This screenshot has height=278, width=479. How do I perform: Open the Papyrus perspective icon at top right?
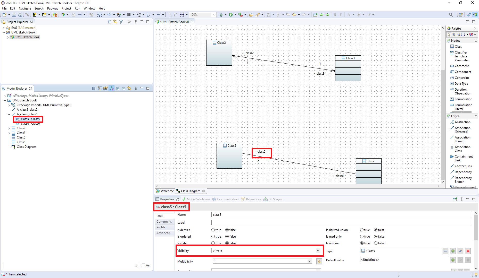[x=475, y=15]
